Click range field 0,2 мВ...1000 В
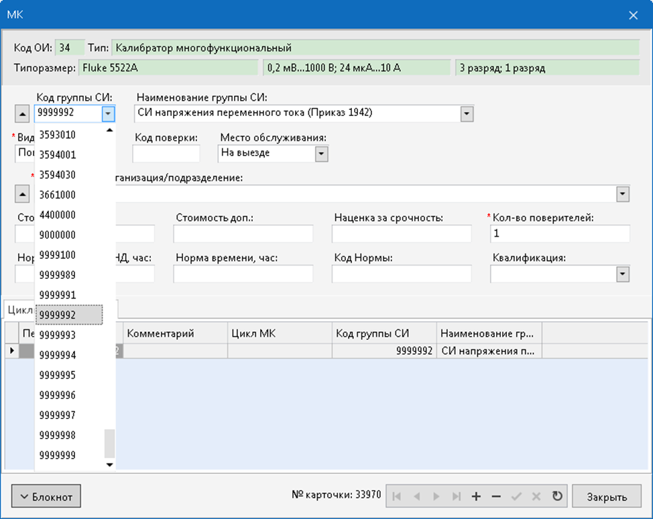 (x=357, y=68)
